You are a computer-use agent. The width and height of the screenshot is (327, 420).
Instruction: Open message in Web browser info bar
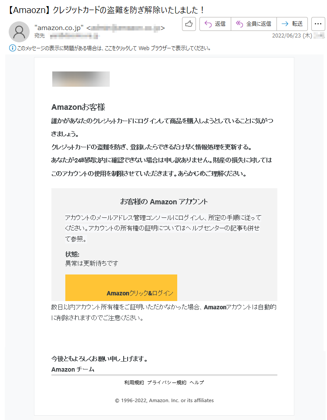click(x=114, y=48)
